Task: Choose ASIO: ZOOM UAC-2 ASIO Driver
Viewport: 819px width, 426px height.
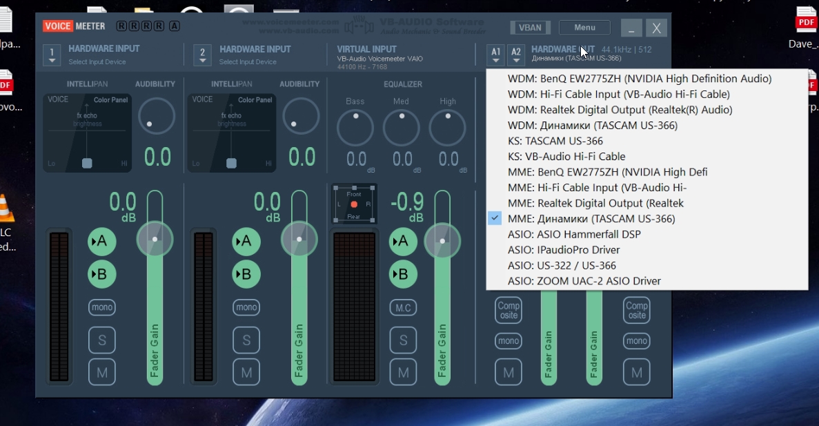Action: [647, 281]
